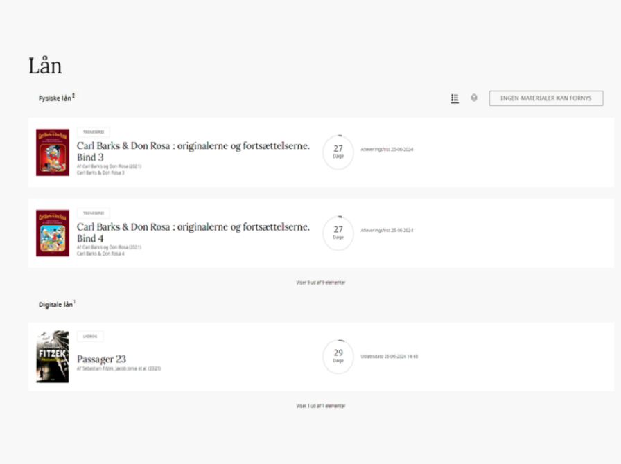Click the Bind 3 Afleveringsfrist date text

[x=387, y=149]
